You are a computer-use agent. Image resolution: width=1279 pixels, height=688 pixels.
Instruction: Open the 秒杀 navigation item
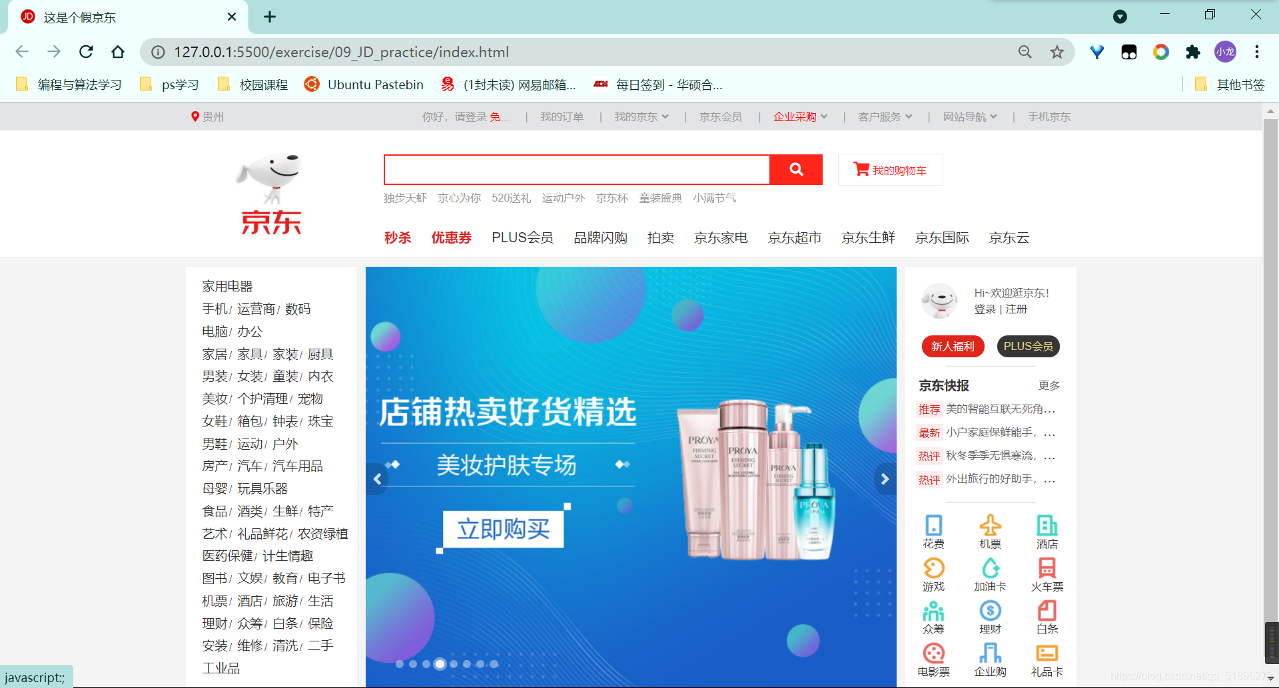(x=398, y=238)
